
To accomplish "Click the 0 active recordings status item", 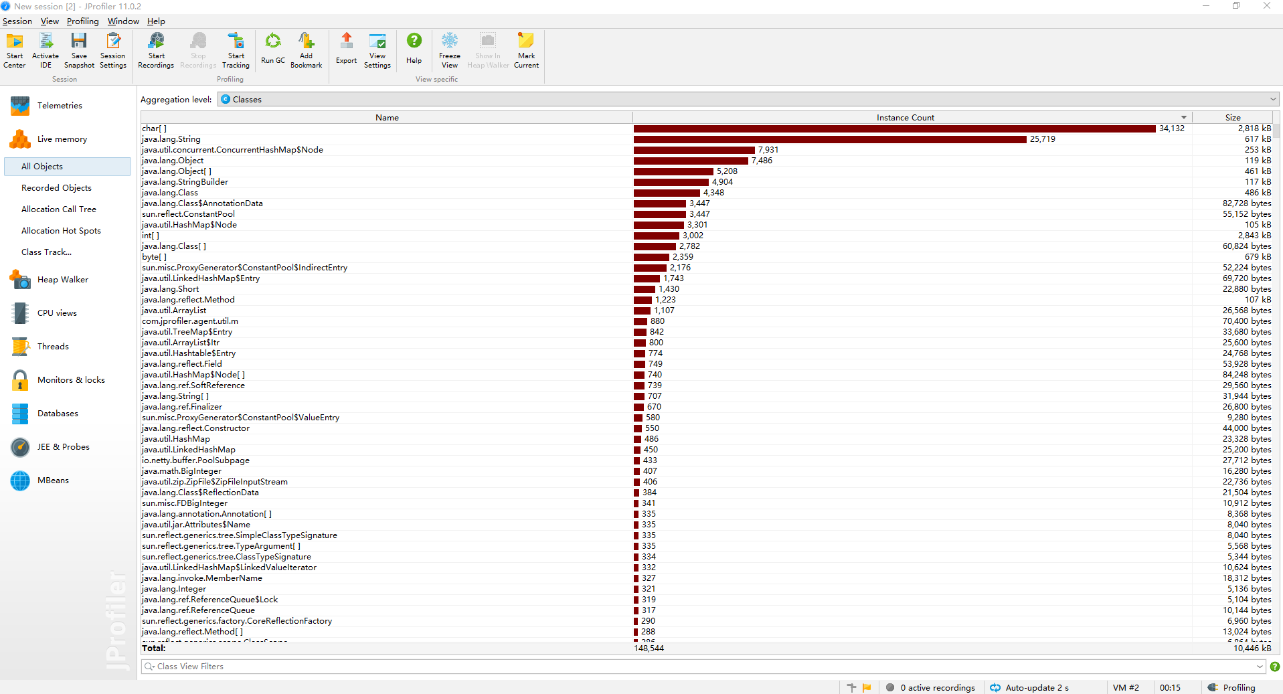I will [931, 687].
